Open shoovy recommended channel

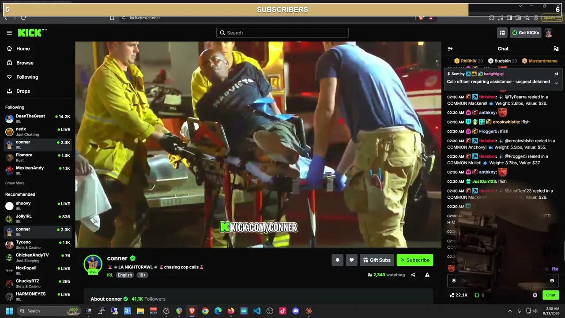pyautogui.click(x=38, y=206)
